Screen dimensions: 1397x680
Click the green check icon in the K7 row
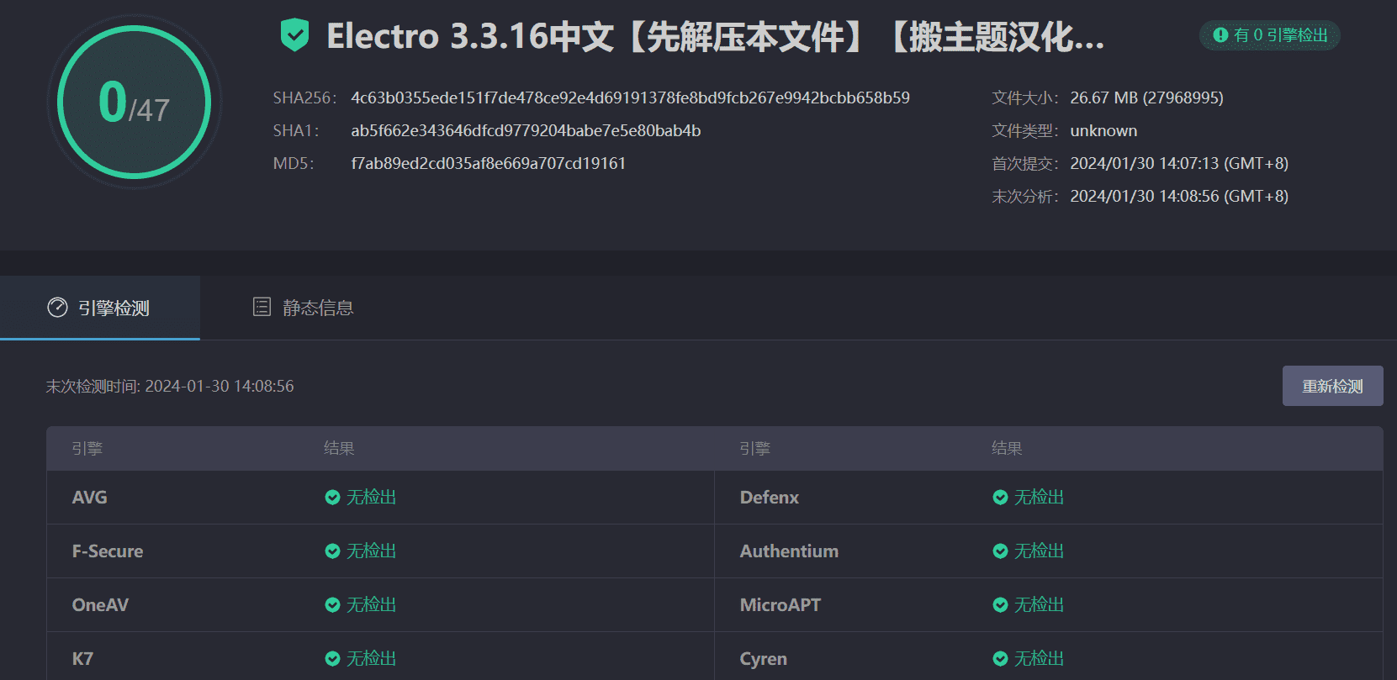tap(332, 659)
